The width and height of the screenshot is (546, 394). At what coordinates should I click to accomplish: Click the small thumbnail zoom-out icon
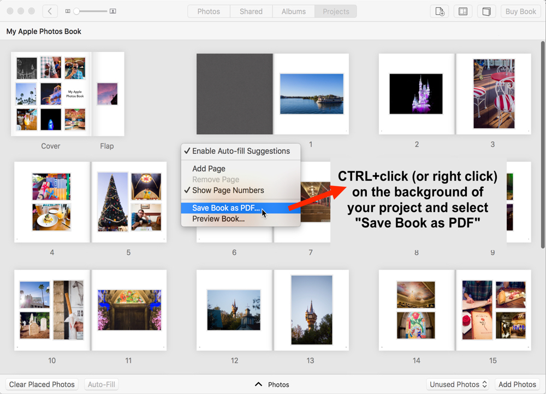click(x=68, y=11)
